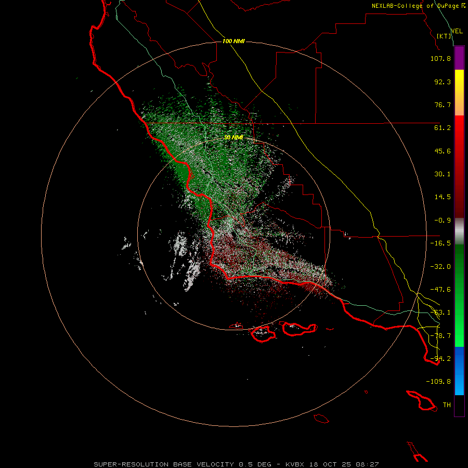Click the gray near-zero segment of color bar

pos(459,231)
